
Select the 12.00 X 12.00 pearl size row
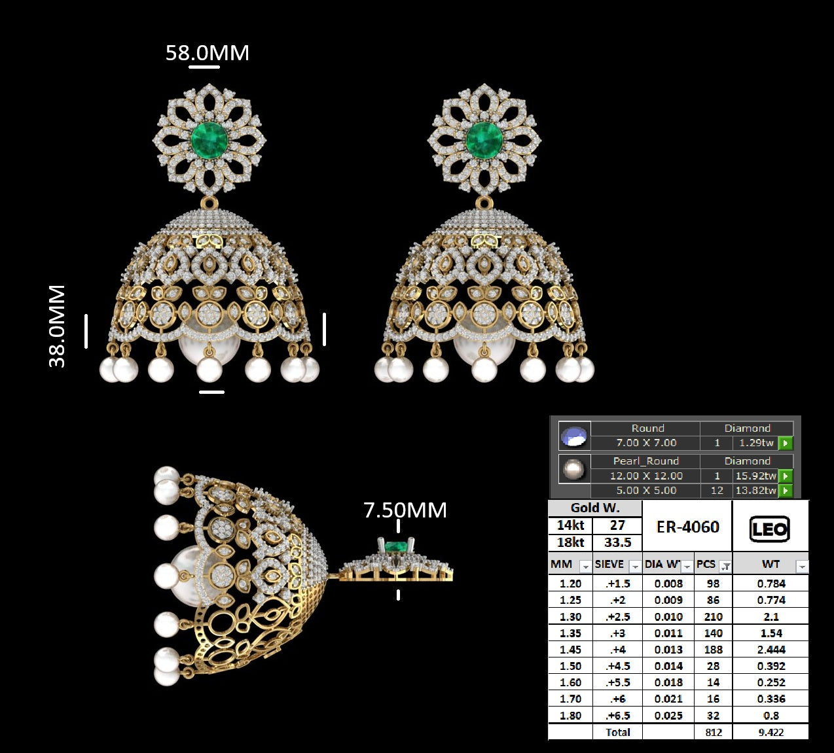coord(645,476)
